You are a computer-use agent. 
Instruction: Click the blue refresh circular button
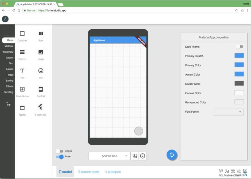171,155
